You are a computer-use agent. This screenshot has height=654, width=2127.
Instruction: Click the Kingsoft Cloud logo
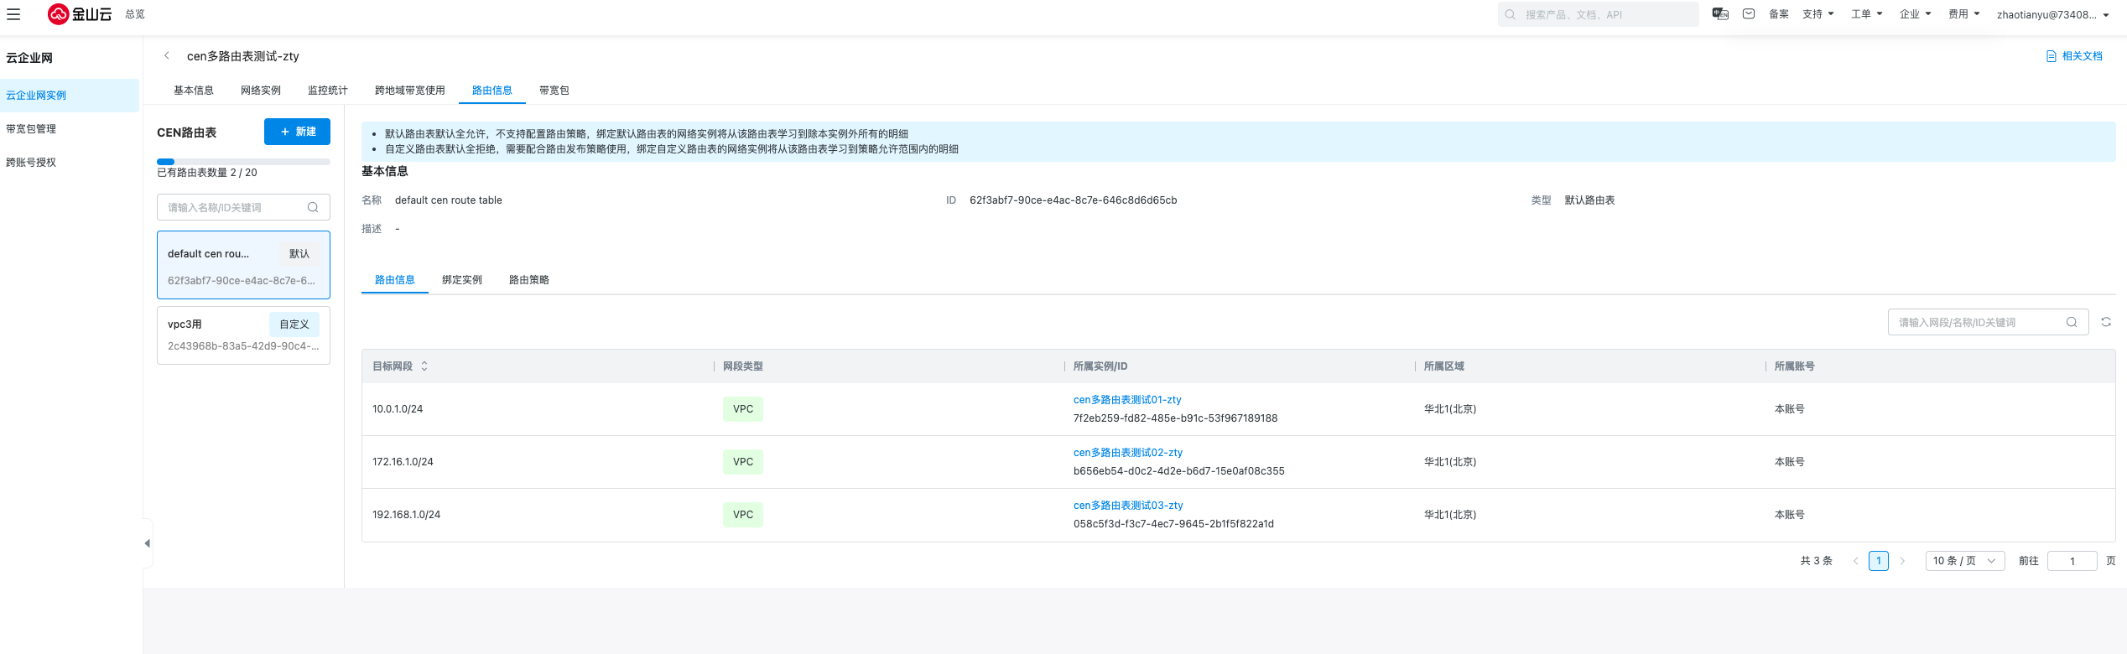pyautogui.click(x=80, y=14)
